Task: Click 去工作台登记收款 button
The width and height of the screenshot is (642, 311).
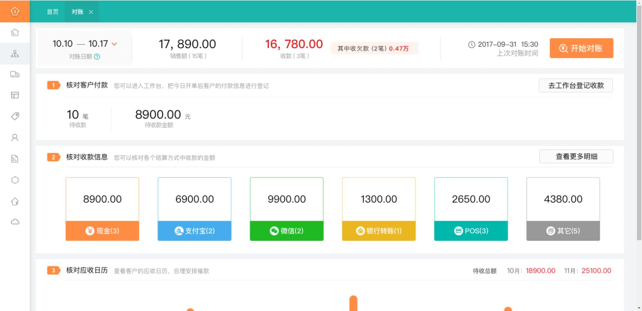Action: pyautogui.click(x=575, y=86)
